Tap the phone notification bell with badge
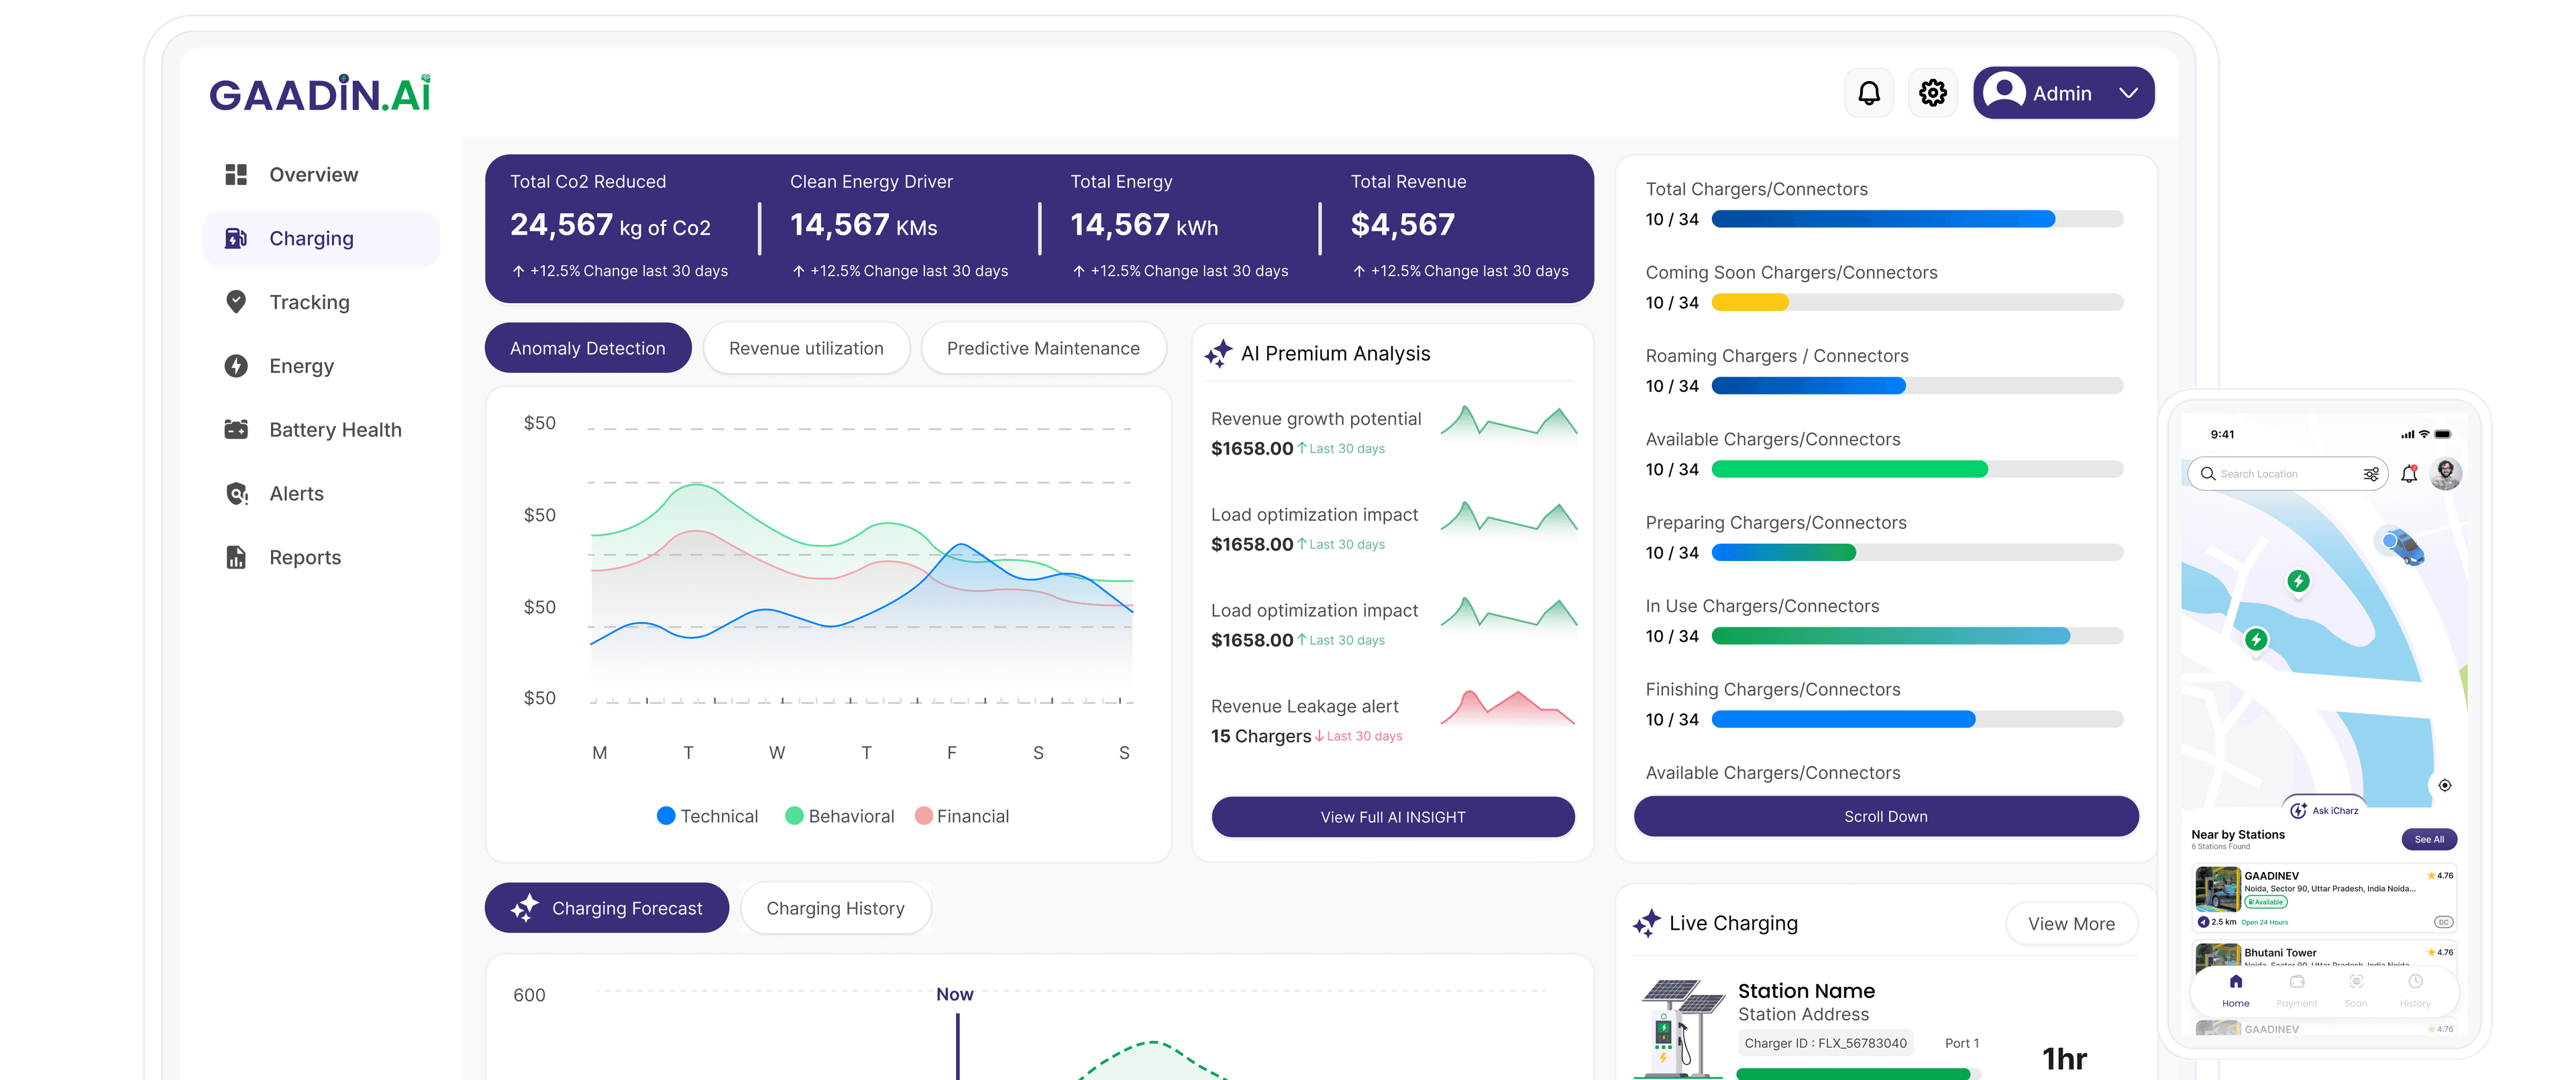This screenshot has height=1080, width=2576. click(x=2410, y=473)
